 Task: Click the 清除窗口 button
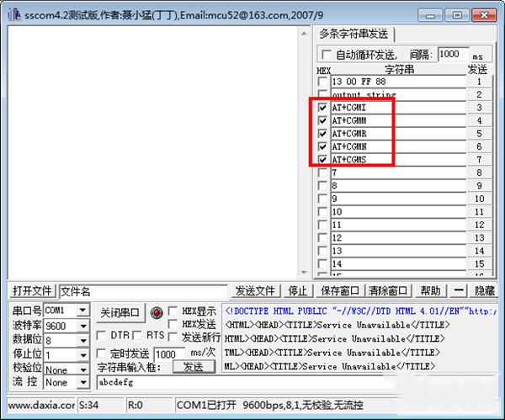point(391,291)
